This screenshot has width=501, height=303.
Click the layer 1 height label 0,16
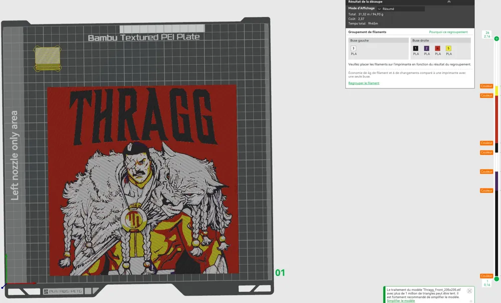pos(487,285)
